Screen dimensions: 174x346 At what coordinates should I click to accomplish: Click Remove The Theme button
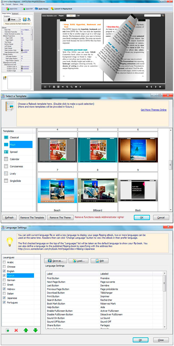(x=60, y=218)
